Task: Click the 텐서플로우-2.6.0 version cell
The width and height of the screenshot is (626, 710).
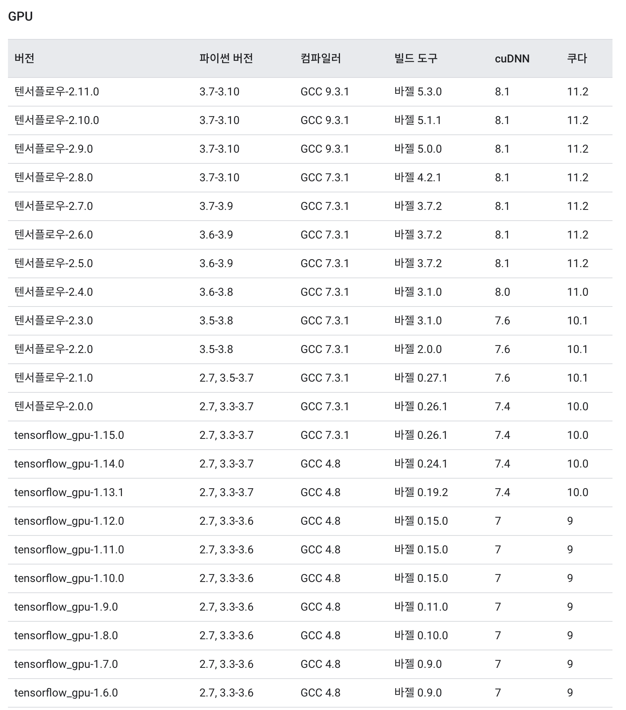Action: pos(54,235)
